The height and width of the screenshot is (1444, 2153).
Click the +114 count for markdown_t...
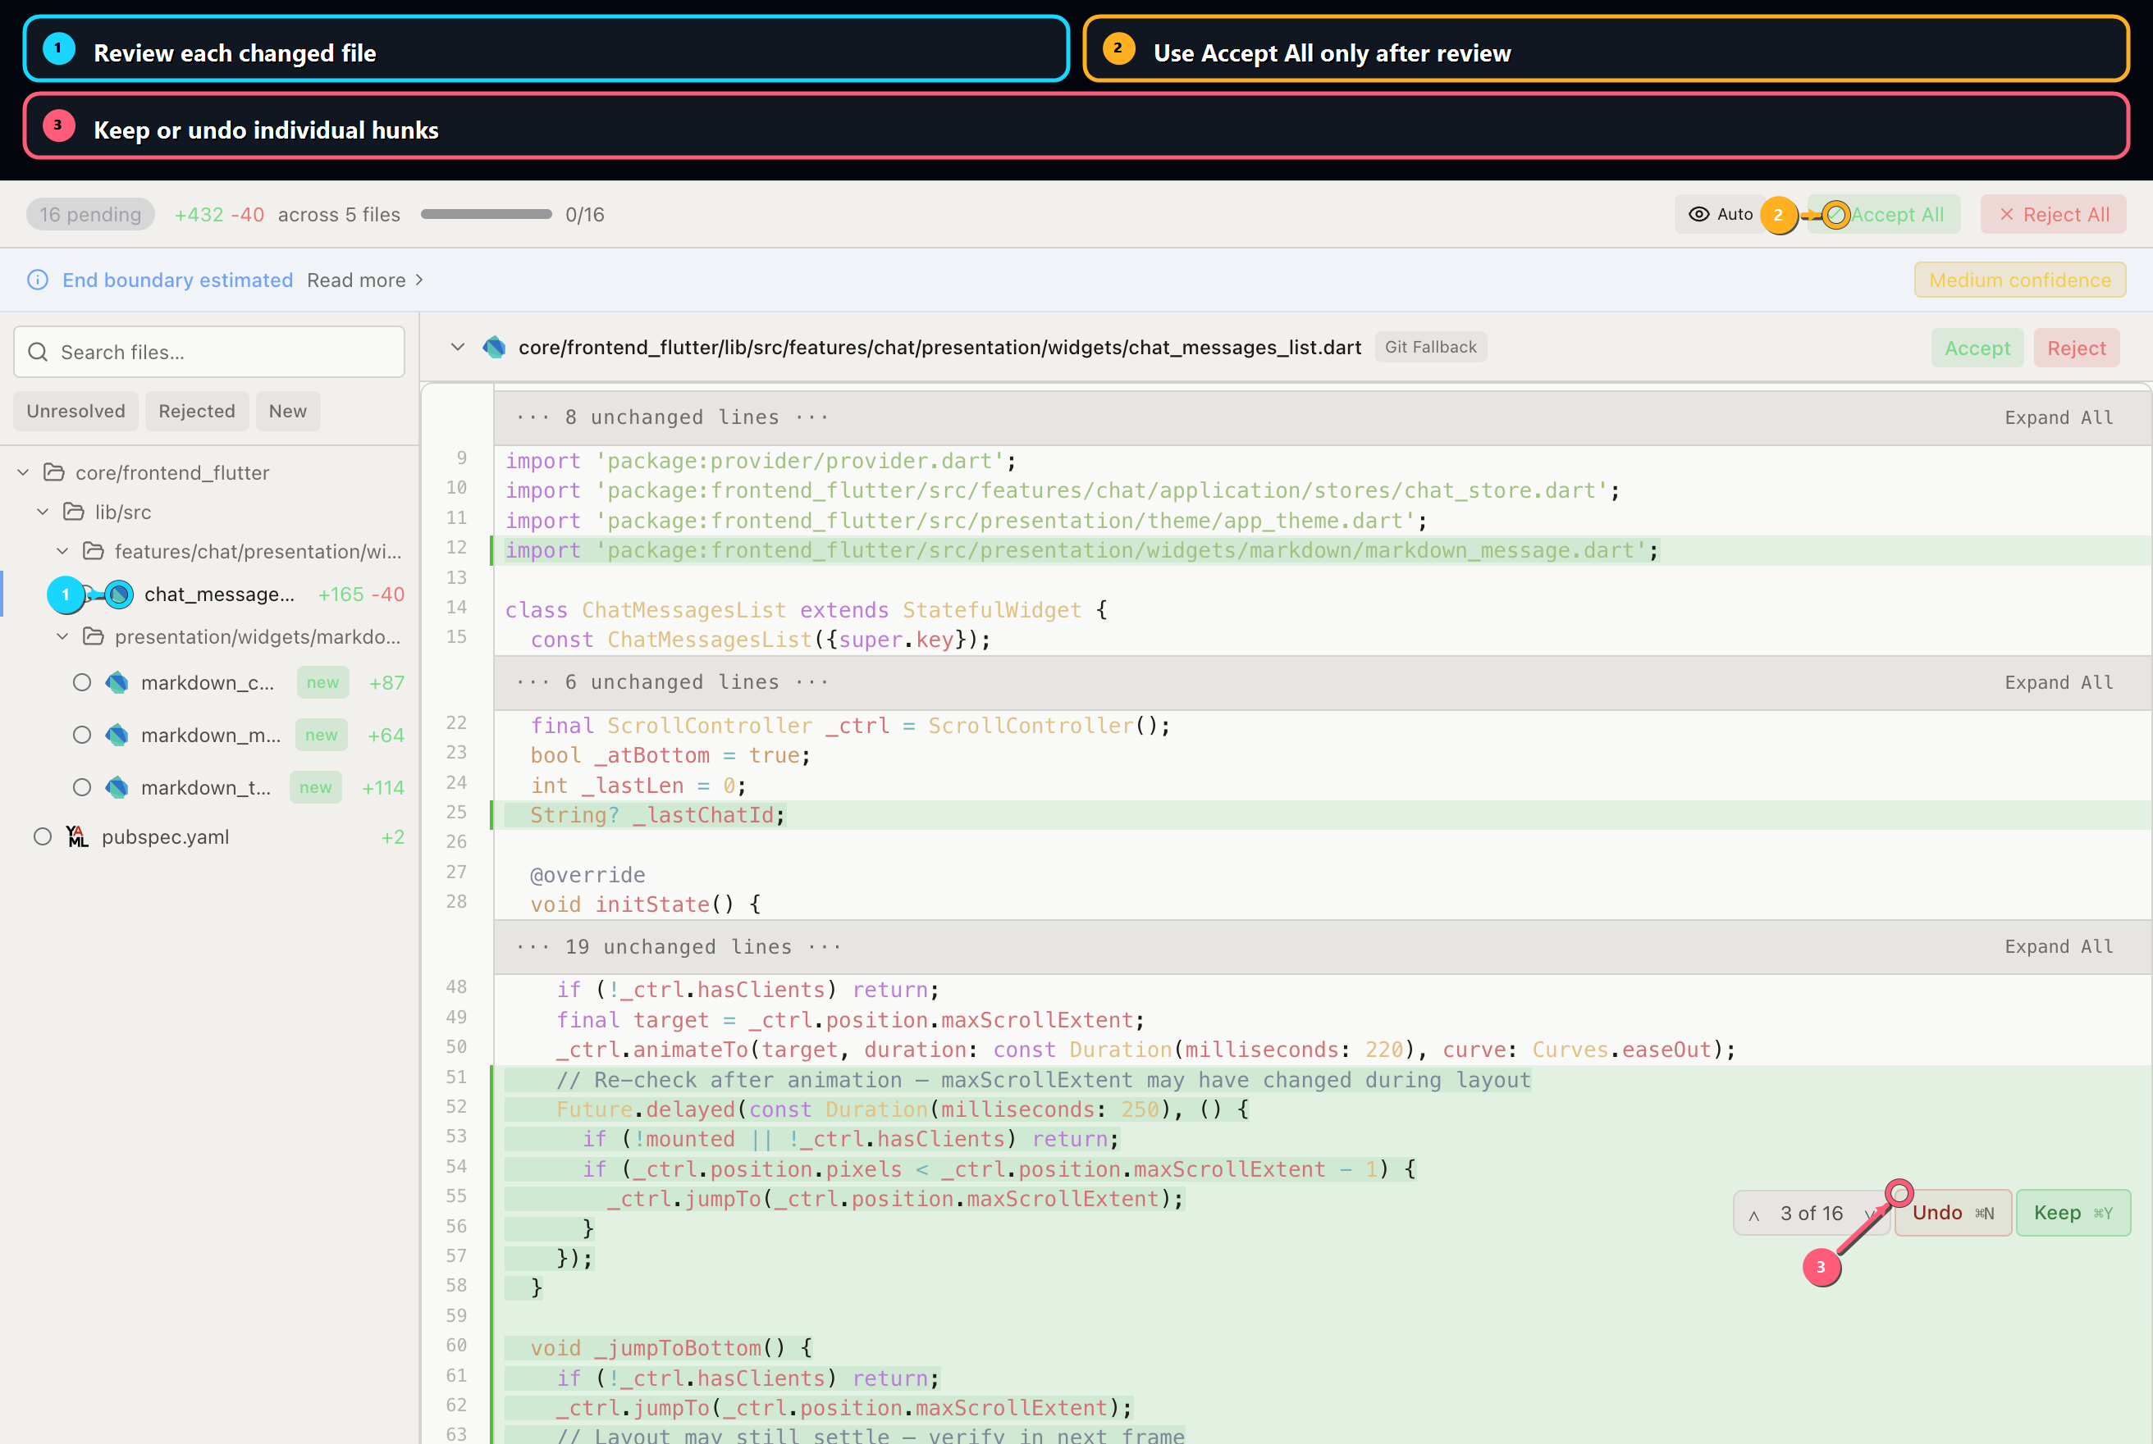click(x=383, y=787)
